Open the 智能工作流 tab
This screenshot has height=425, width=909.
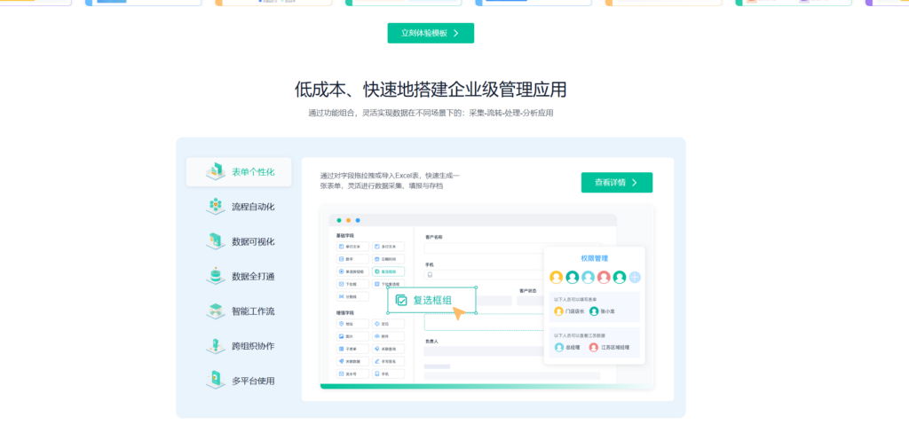coord(253,311)
